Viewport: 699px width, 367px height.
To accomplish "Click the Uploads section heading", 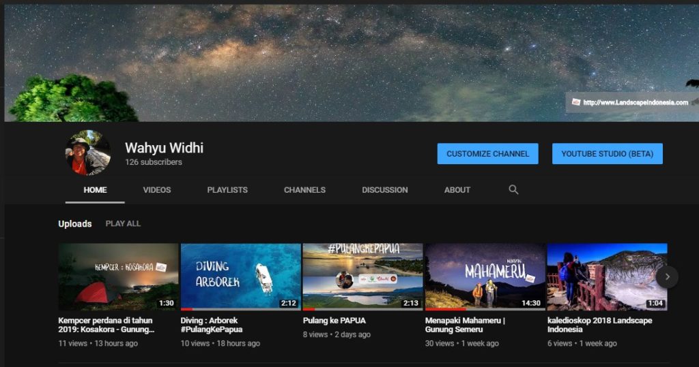I will [74, 223].
